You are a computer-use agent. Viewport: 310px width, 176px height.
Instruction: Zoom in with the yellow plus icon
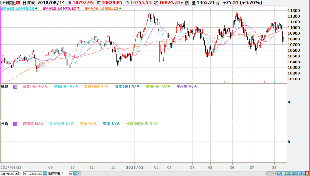(x=291, y=174)
